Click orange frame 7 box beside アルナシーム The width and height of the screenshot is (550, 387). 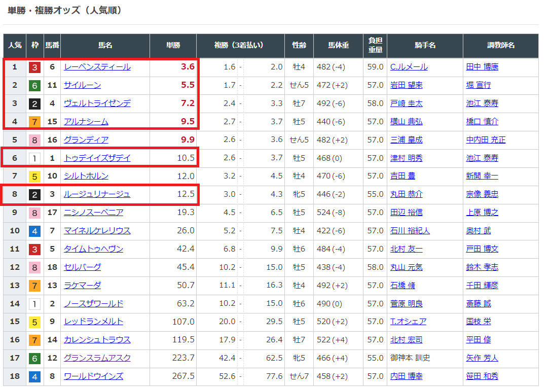34,122
